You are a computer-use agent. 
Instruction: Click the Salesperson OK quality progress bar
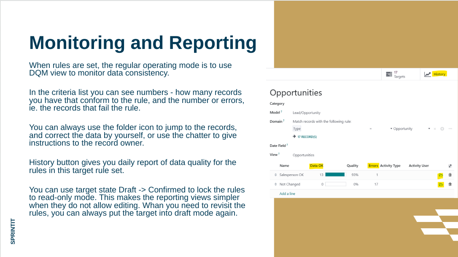(x=335, y=175)
